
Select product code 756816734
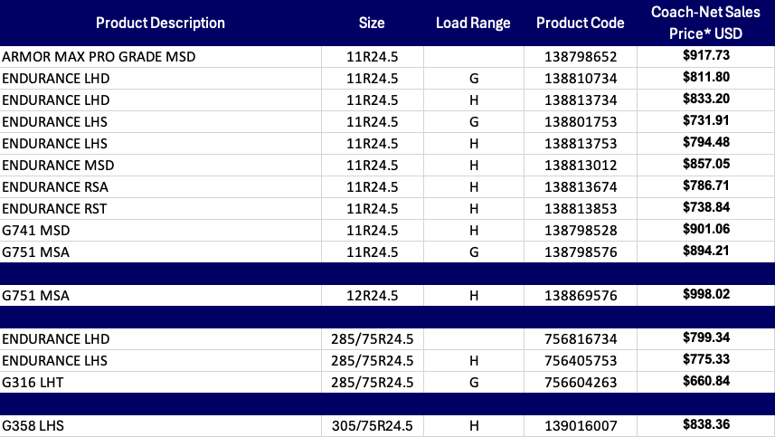point(581,338)
